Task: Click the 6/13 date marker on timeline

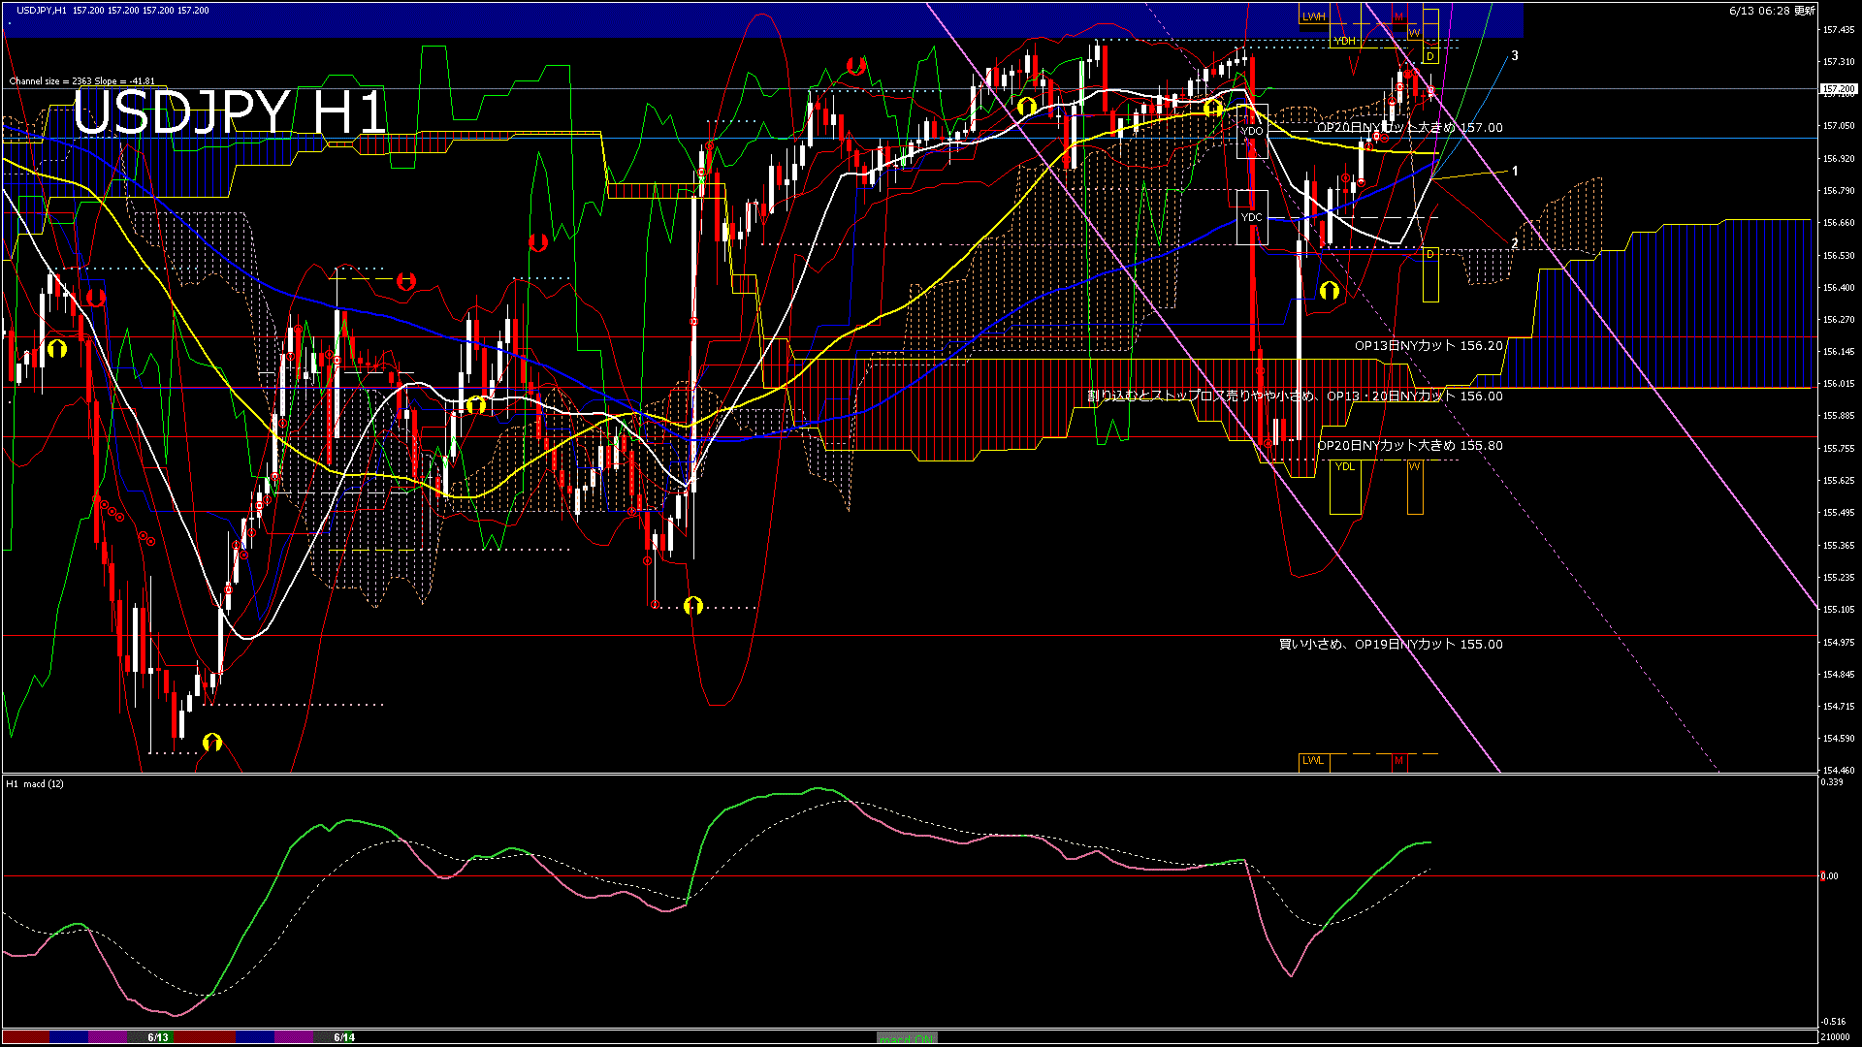Action: (x=158, y=1037)
